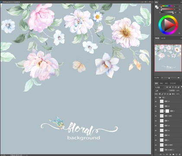Image resolution: width=182 pixels, height=156 pixels.
Task: Click the Fill percentage field
Action: coord(178,94)
